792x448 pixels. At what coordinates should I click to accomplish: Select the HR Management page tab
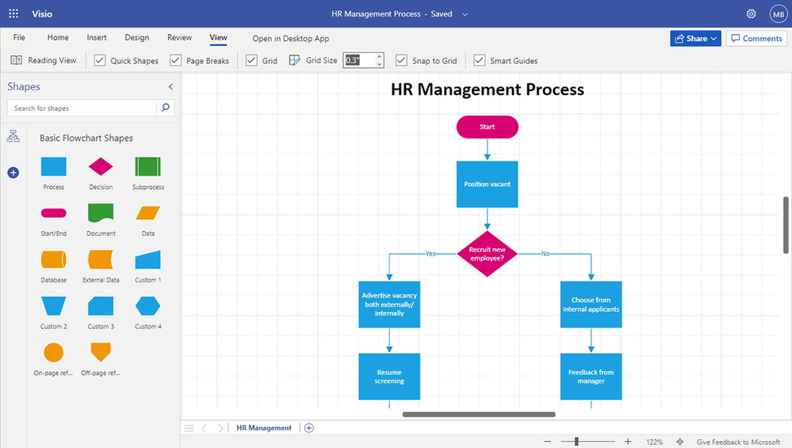[x=264, y=428]
